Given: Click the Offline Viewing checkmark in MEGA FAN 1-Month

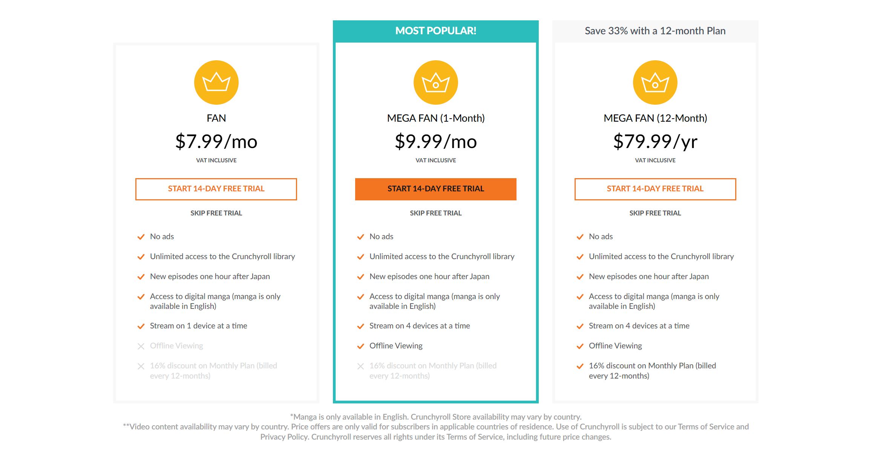Looking at the screenshot, I should pos(360,346).
